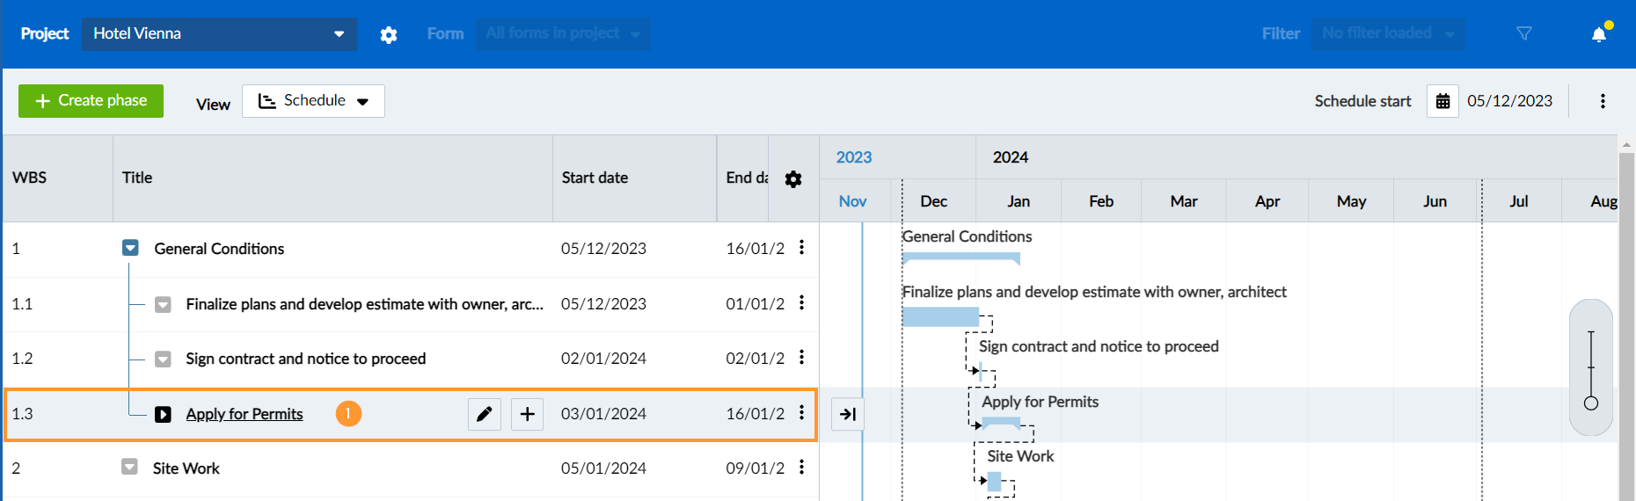Click the timeline zoom slider handle
Screen dimensions: 1636x501
[1590, 403]
